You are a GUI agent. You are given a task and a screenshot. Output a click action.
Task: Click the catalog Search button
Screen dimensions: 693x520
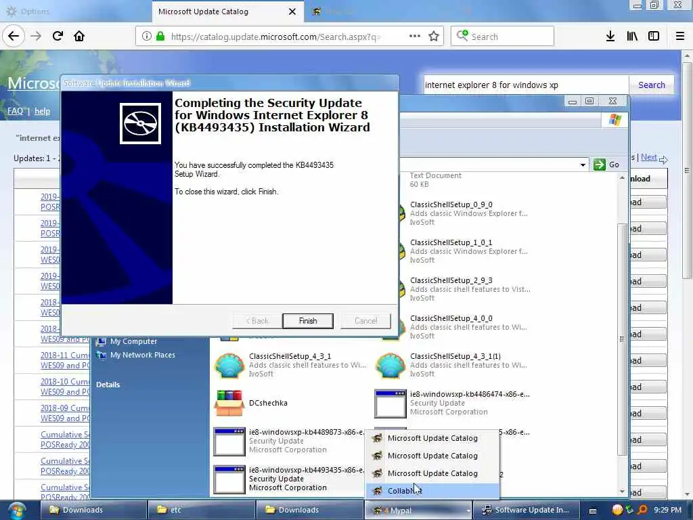652,85
